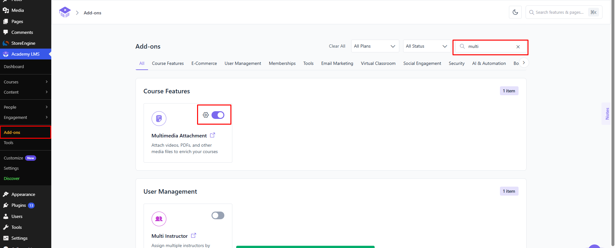
Task: Open the Discover link in the sidebar
Action: click(x=12, y=178)
